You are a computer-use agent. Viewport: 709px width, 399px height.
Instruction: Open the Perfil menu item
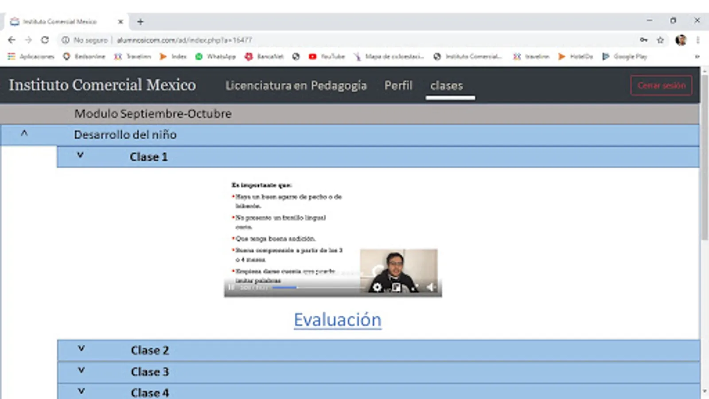(398, 86)
